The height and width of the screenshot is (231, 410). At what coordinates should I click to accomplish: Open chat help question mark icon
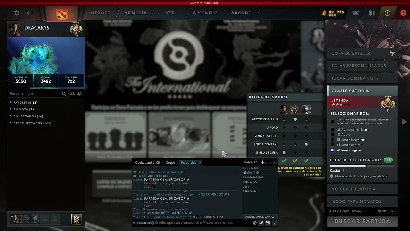(275, 223)
